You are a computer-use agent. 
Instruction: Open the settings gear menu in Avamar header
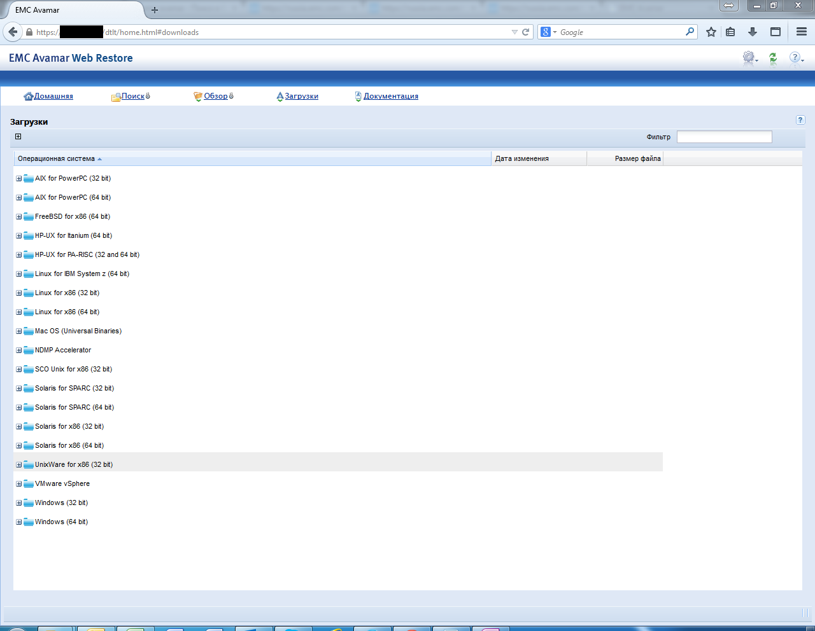(x=750, y=58)
